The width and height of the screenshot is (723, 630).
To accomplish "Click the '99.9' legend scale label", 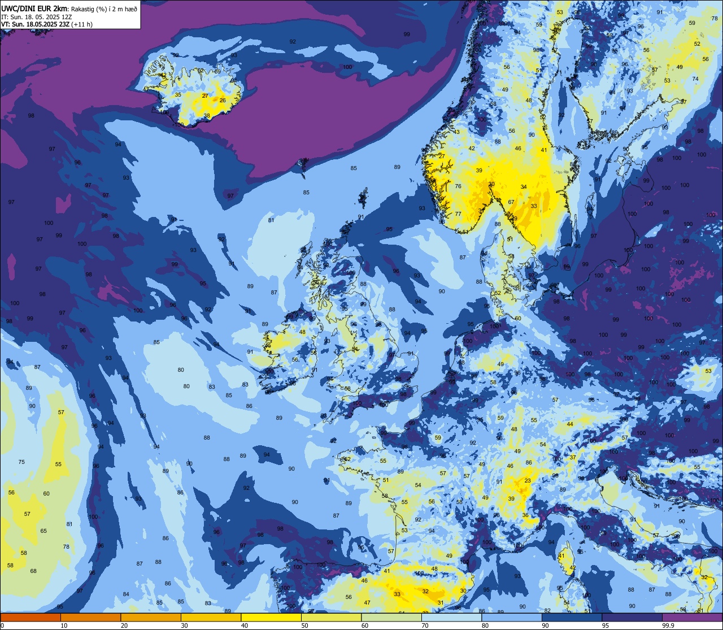I will [x=668, y=625].
